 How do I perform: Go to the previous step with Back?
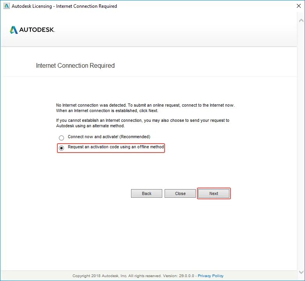click(147, 193)
